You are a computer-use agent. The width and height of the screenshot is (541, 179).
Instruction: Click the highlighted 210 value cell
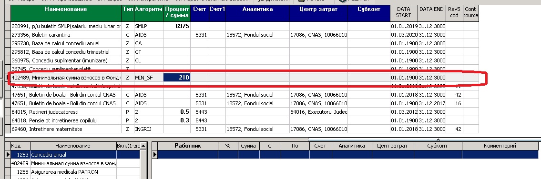[177, 78]
